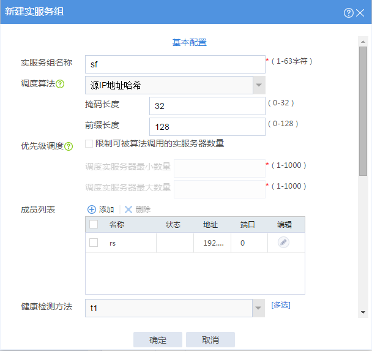
Task: Click the 删除 cross icon
Action: [x=128, y=209]
